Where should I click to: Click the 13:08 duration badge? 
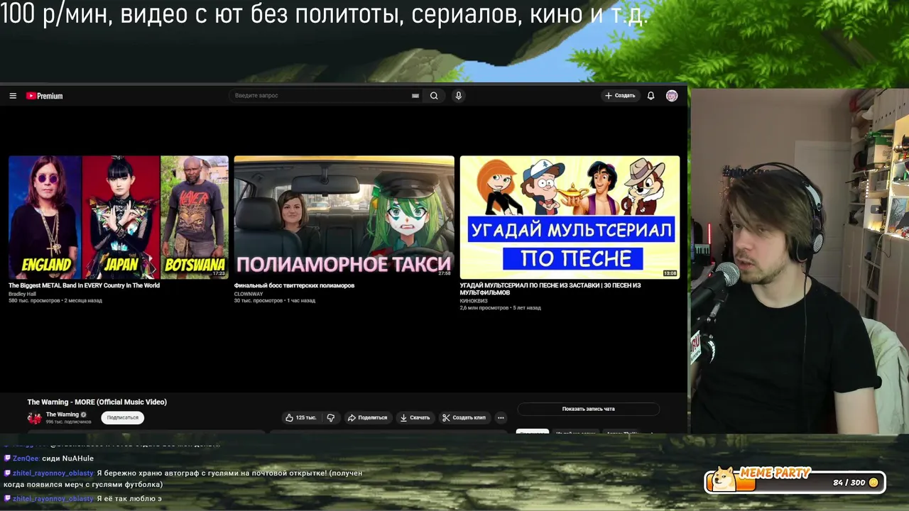670,273
